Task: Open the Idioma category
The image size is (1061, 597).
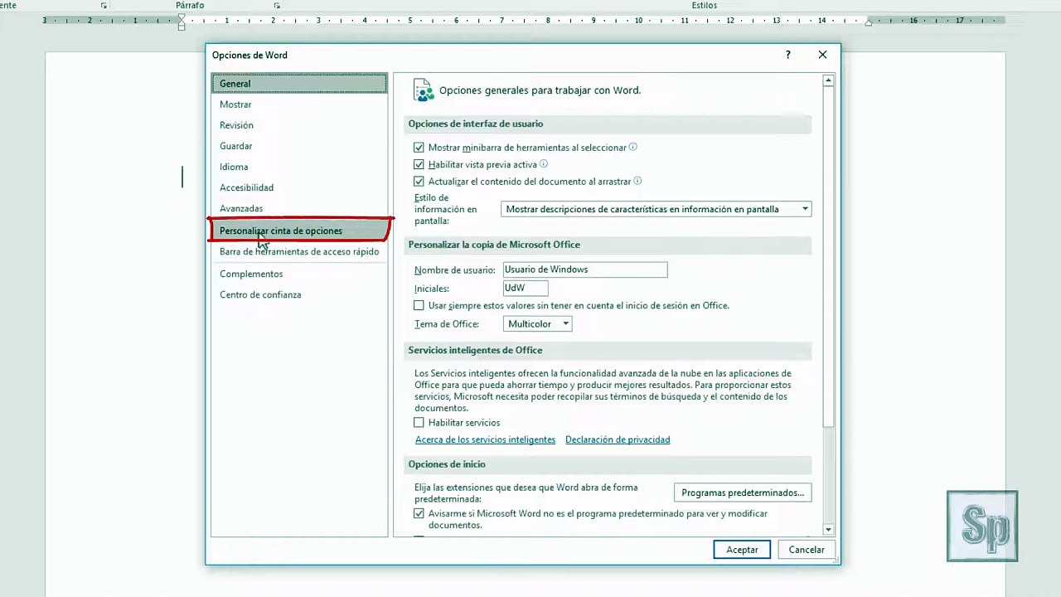Action: [x=299, y=167]
